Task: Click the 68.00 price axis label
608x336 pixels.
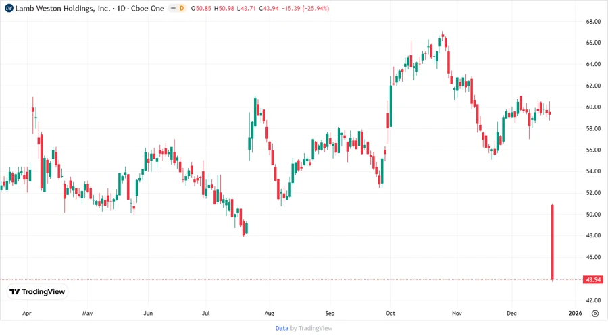Action: (x=593, y=22)
